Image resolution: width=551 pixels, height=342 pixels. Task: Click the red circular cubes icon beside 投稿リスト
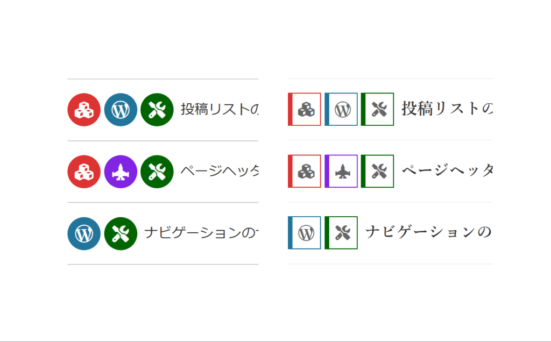click(x=84, y=110)
